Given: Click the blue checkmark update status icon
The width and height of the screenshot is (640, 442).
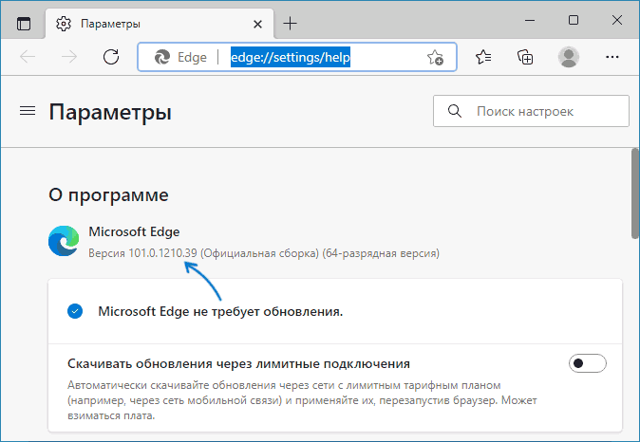Looking at the screenshot, I should coord(75,311).
